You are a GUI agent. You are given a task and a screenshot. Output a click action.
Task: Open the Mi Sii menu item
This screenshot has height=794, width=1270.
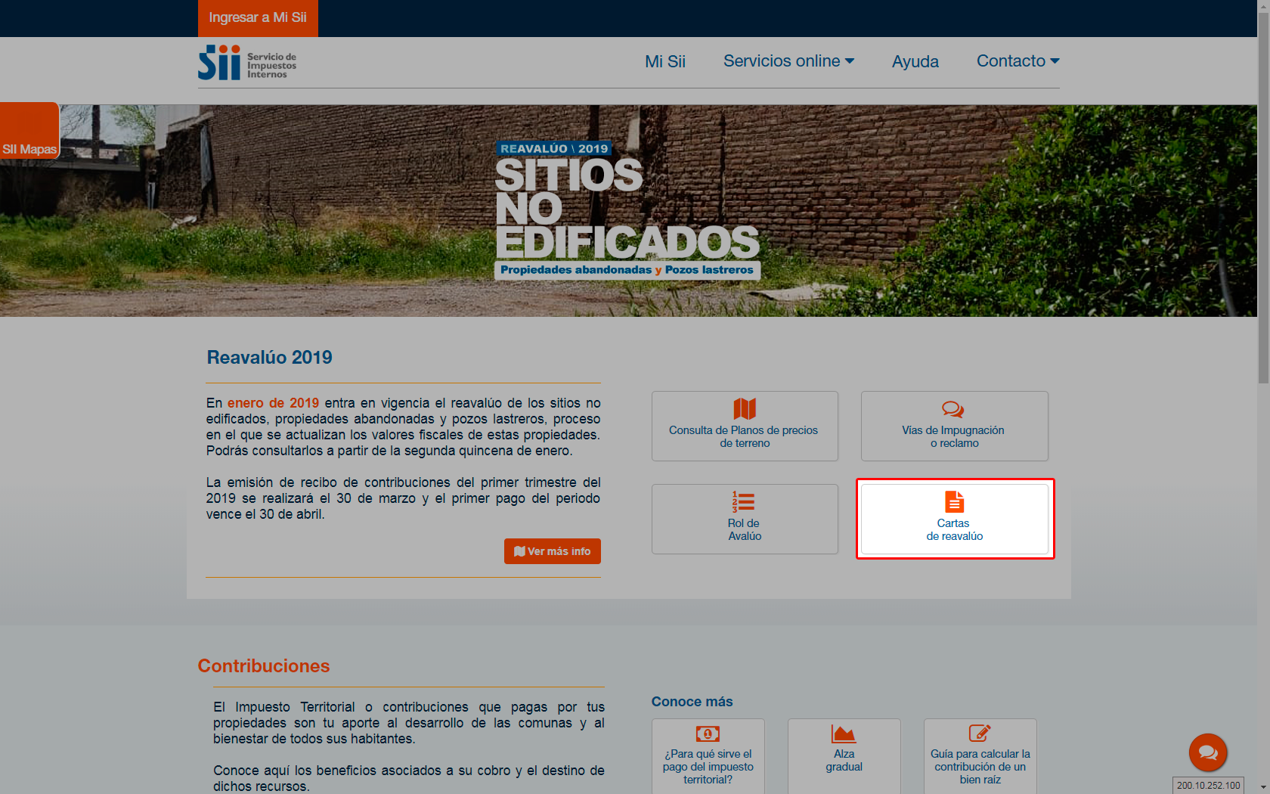pos(665,62)
